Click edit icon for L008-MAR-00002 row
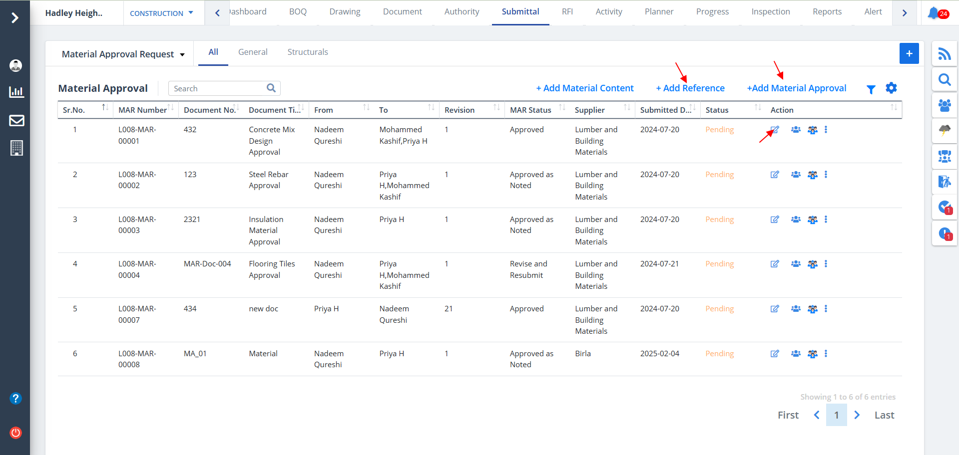 (775, 175)
